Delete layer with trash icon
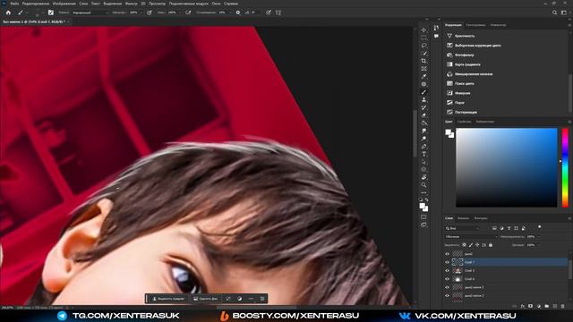This screenshot has width=573, height=322. [563, 306]
